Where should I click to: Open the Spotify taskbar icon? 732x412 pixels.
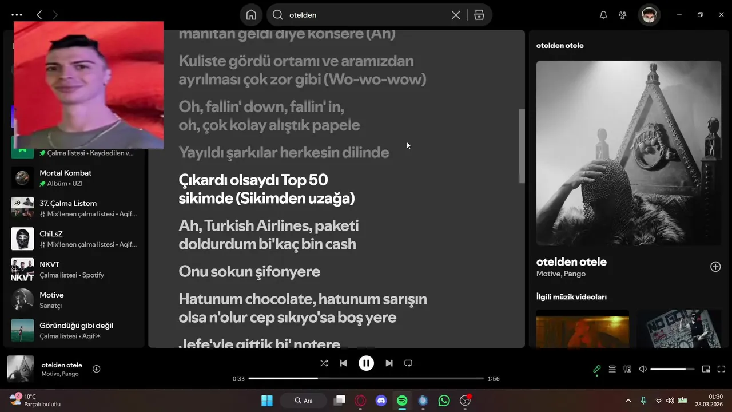[x=402, y=401]
